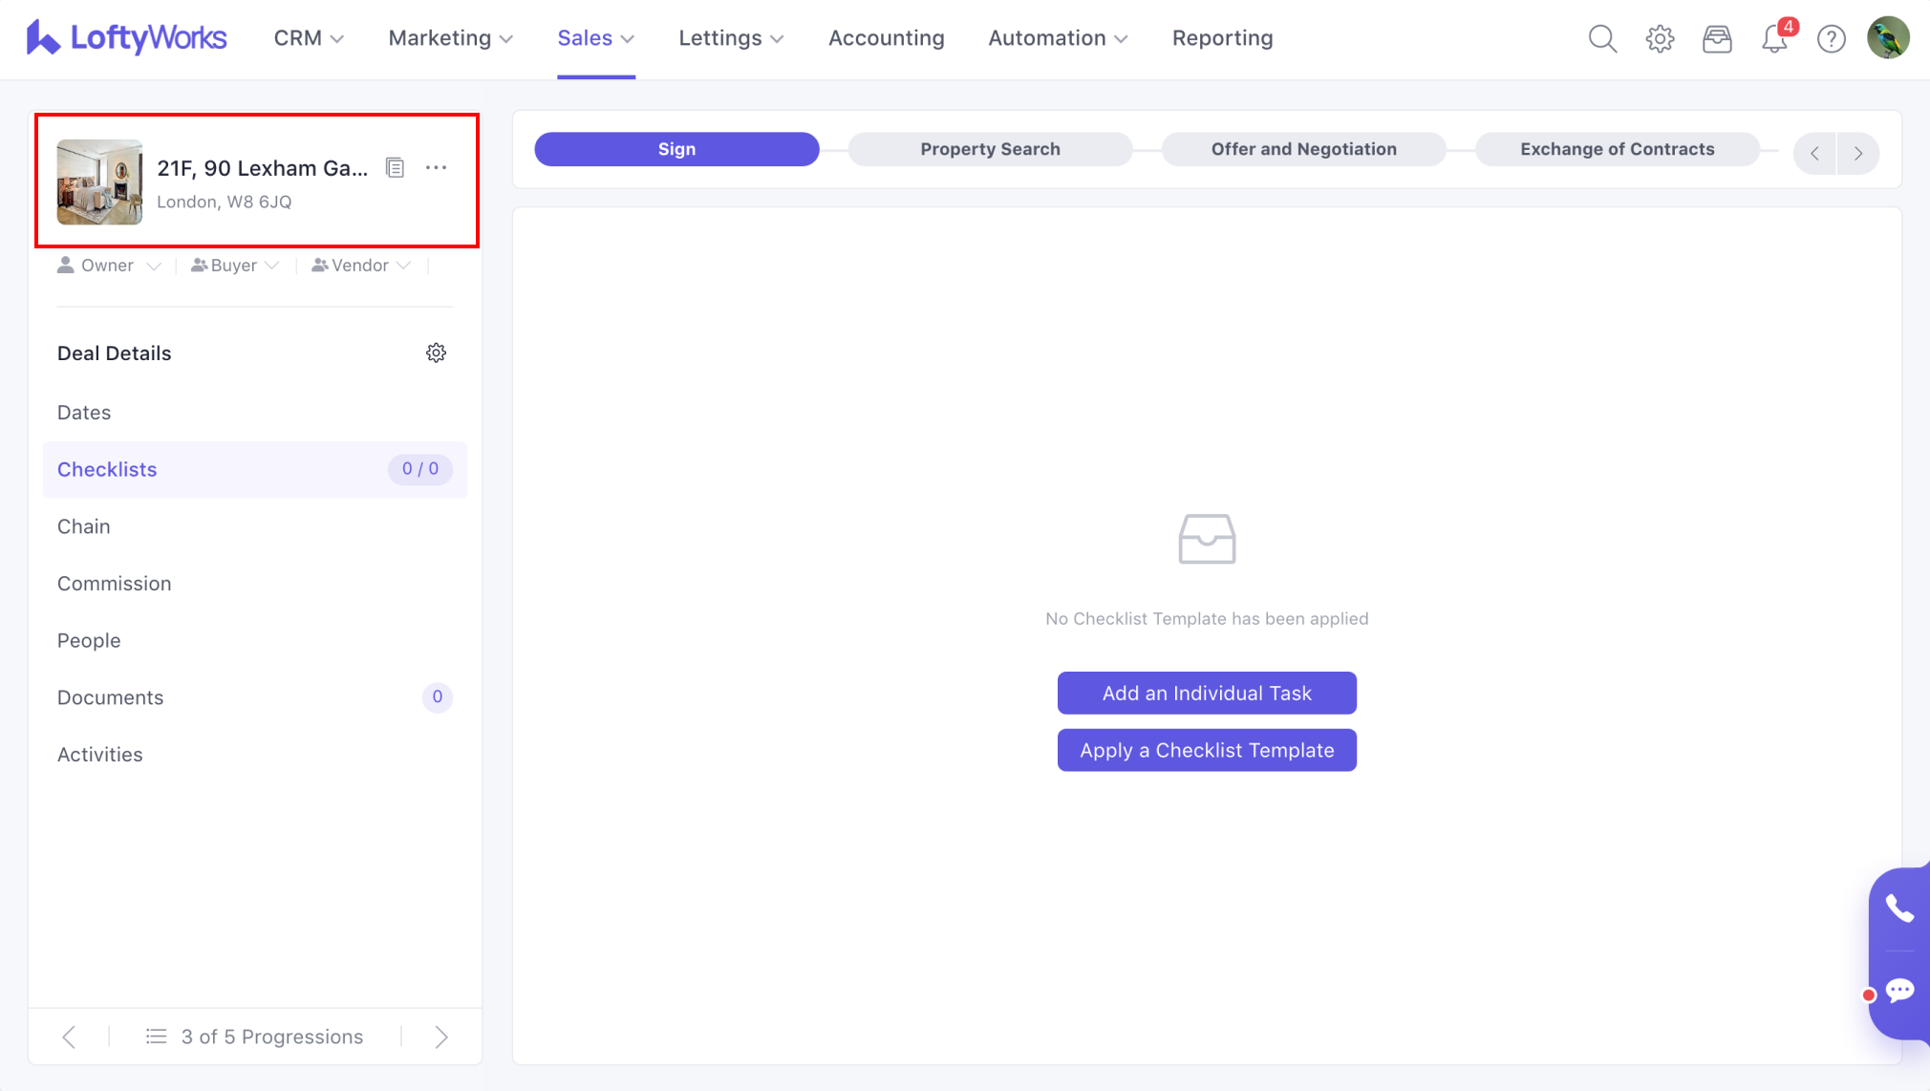Viewport: 1930px width, 1091px height.
Task: Expand the Owner dropdown
Action: point(109,266)
